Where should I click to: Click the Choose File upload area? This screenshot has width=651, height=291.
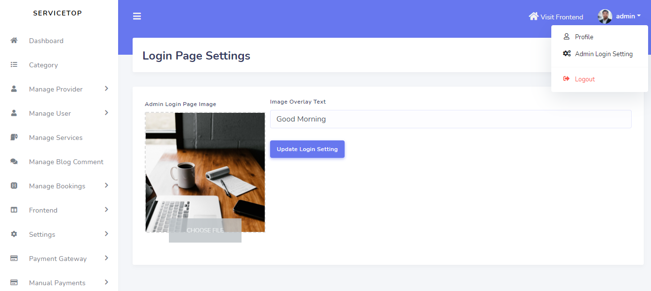(205, 230)
